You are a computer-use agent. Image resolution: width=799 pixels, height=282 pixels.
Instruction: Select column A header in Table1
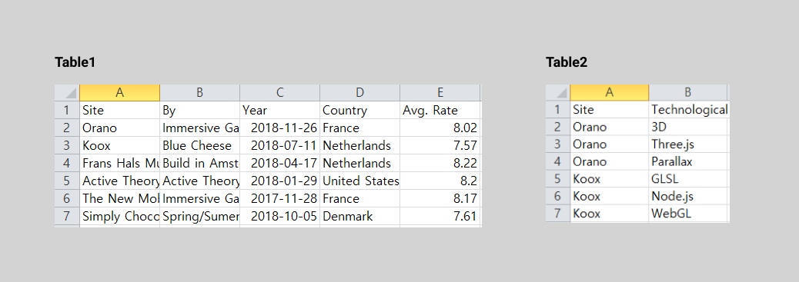(120, 93)
